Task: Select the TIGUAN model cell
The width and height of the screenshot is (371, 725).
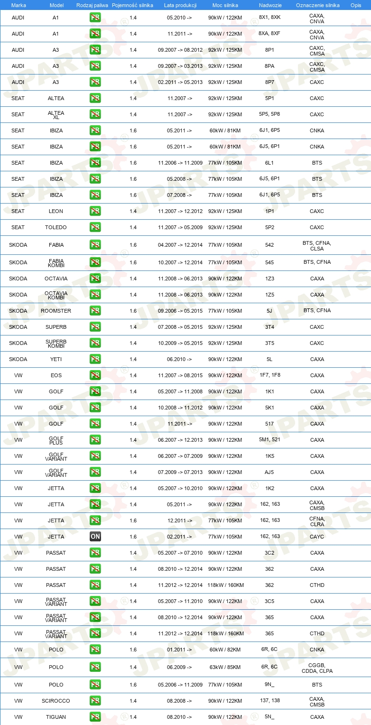Action: coord(56,717)
